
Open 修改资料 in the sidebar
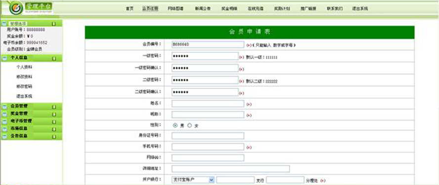coord(24,77)
